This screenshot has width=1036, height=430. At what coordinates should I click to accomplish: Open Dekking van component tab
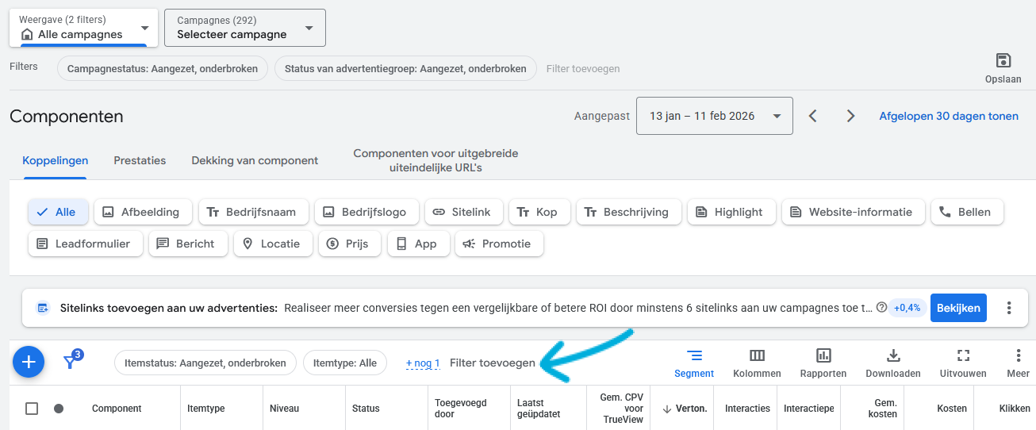point(255,160)
